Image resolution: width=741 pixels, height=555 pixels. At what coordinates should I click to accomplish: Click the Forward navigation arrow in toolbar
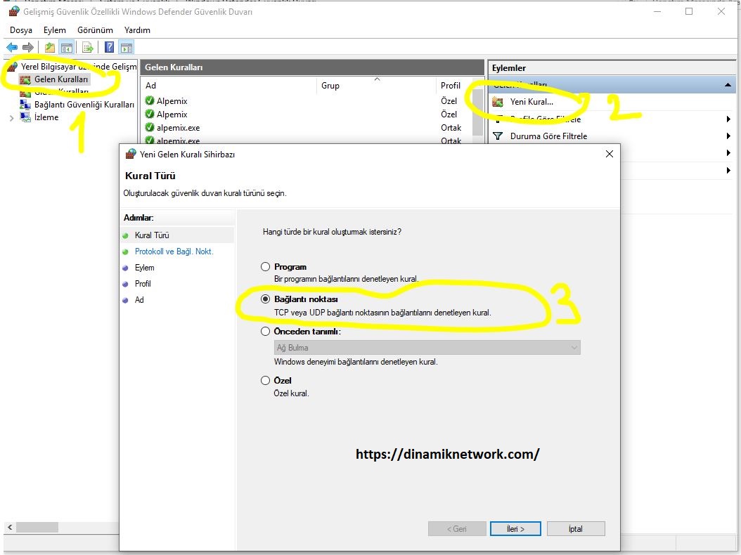click(x=27, y=47)
